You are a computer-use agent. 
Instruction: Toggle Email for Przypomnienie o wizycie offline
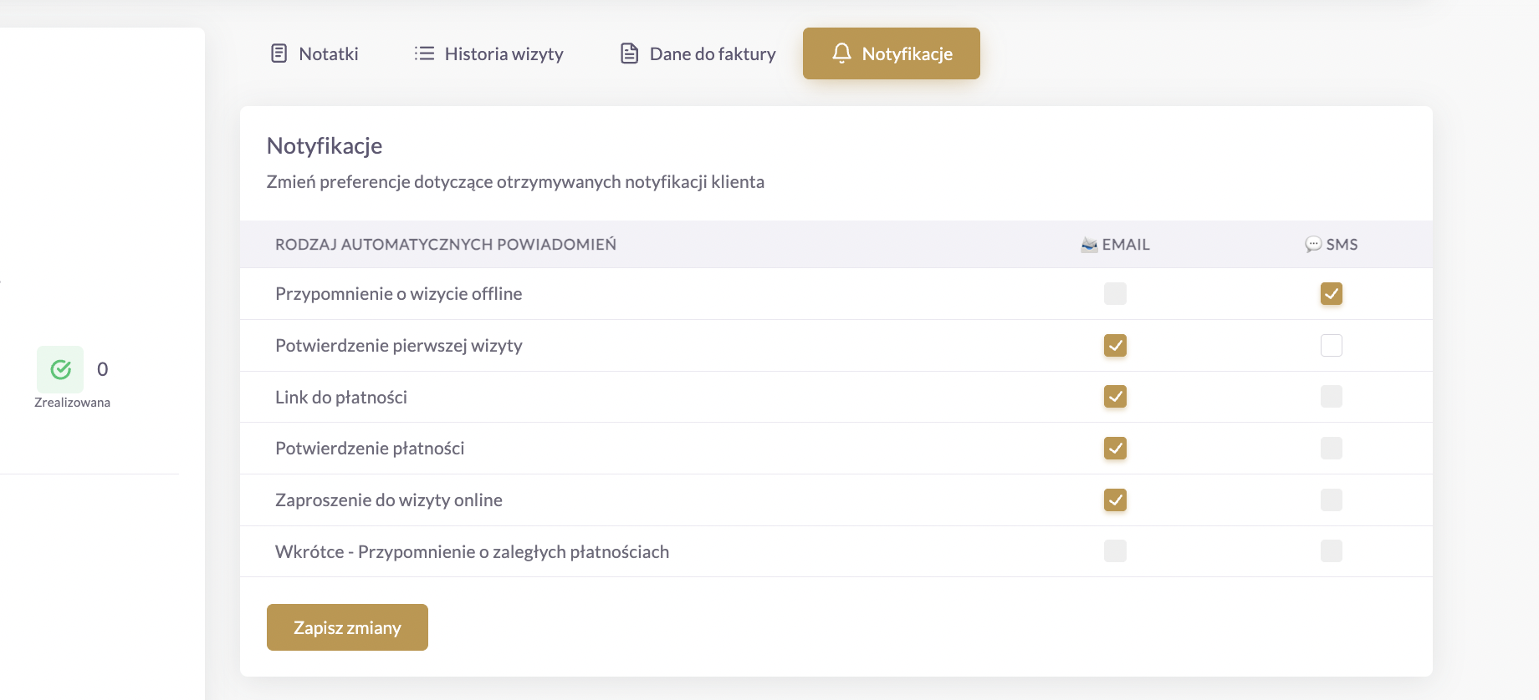(1115, 294)
